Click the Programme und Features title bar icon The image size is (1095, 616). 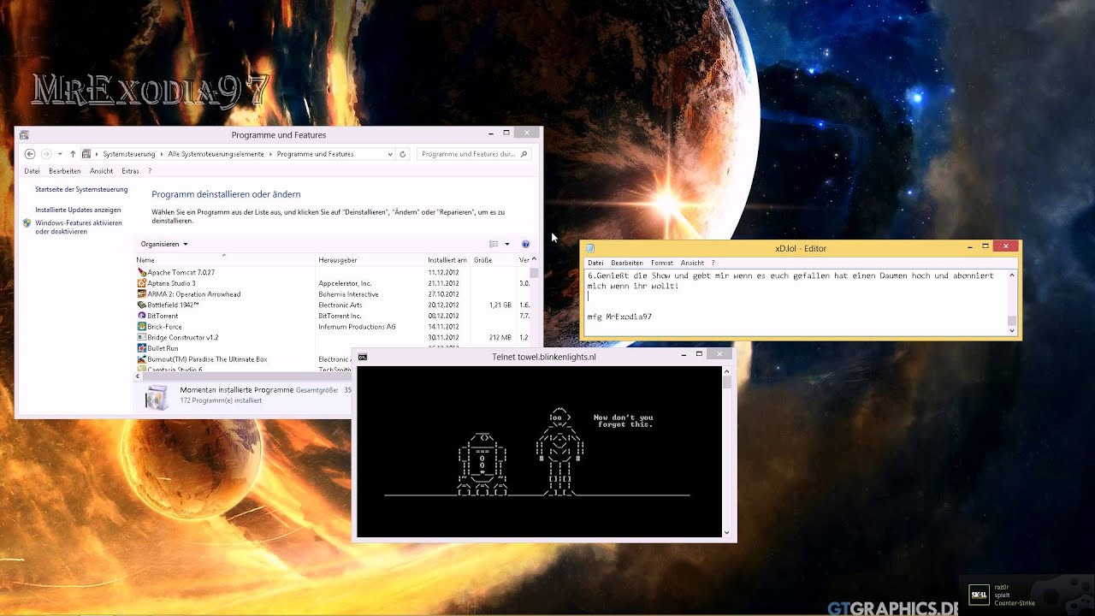[x=24, y=135]
